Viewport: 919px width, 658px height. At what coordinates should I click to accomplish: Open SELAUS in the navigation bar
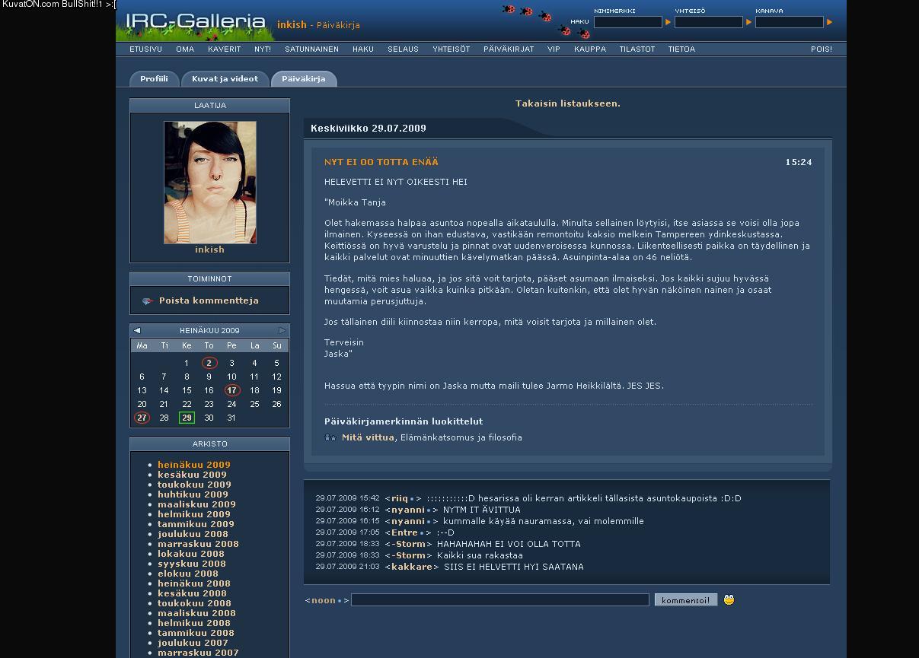(403, 49)
